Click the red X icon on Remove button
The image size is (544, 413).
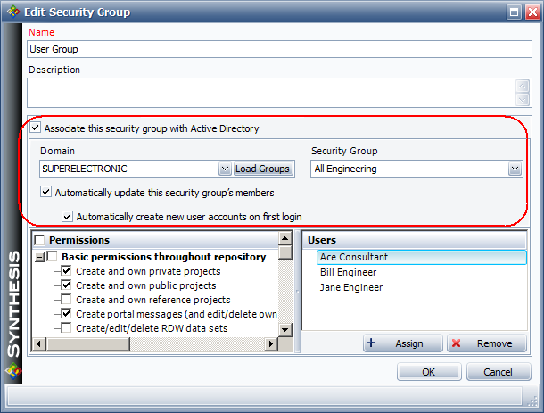click(x=457, y=343)
